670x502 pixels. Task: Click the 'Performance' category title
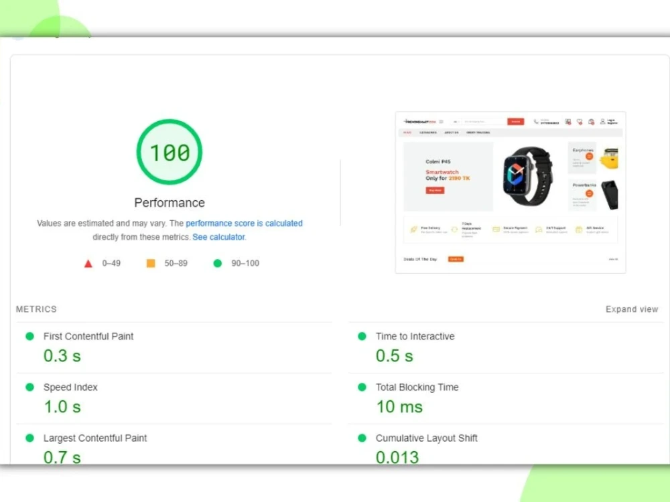[x=170, y=203]
